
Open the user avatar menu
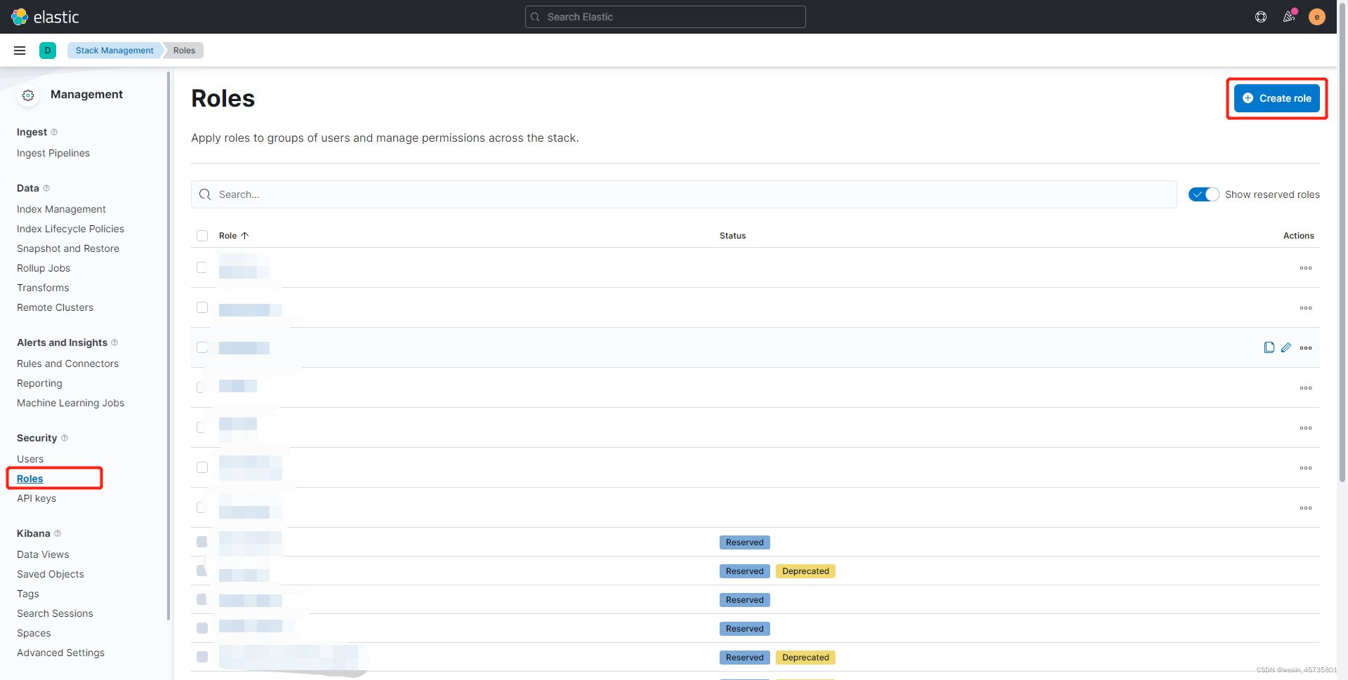coord(1317,17)
